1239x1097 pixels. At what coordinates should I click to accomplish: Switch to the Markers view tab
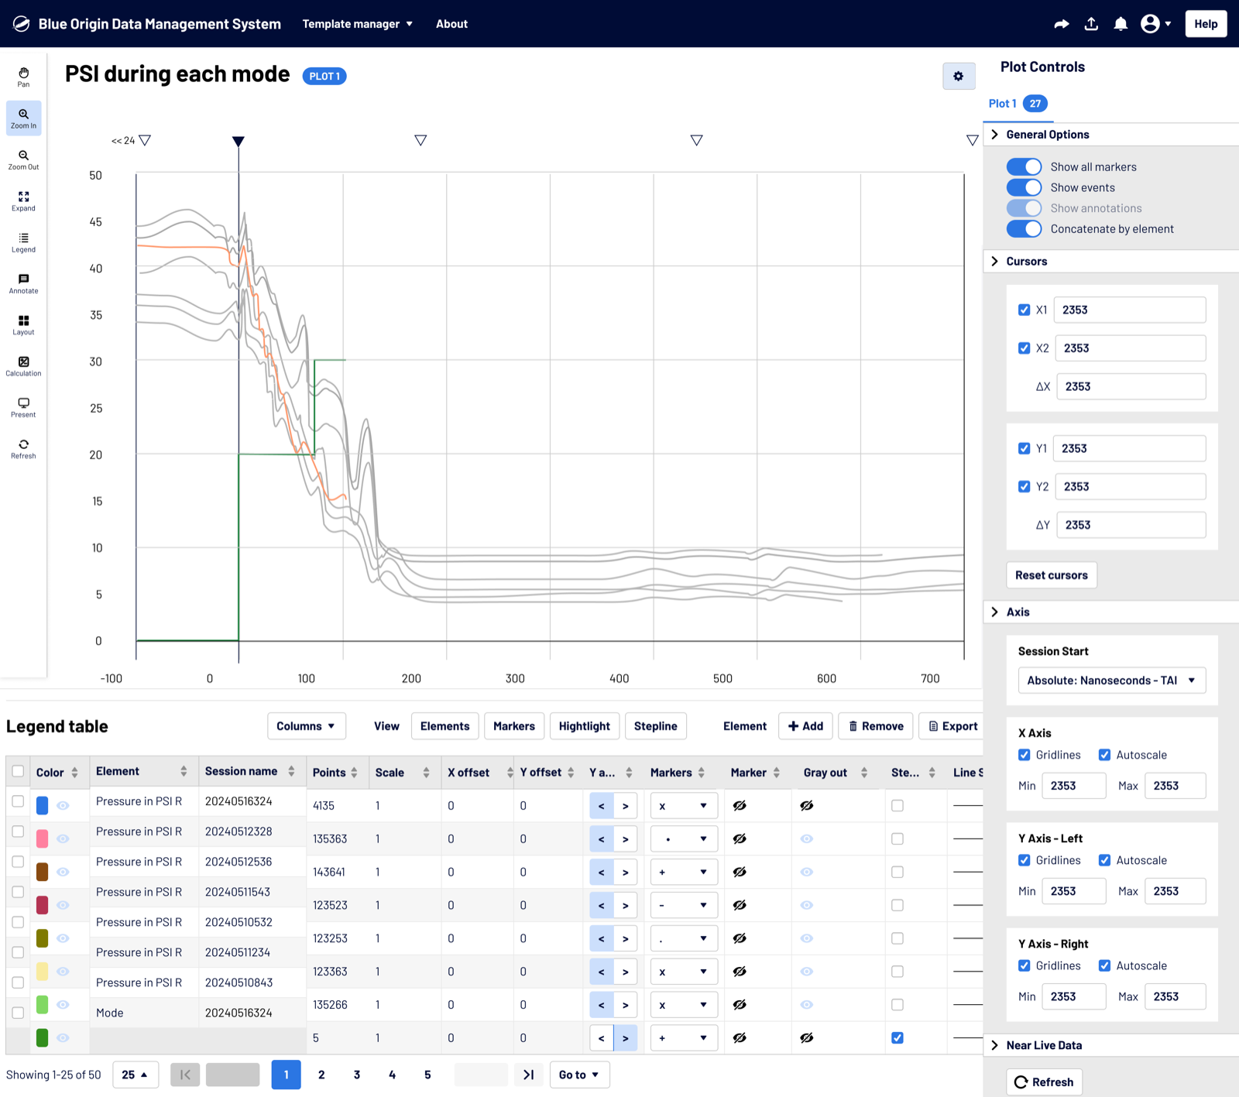click(513, 726)
